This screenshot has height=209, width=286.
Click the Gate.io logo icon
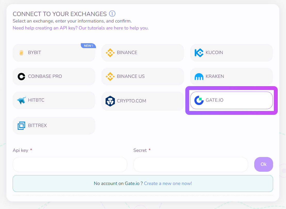click(199, 100)
